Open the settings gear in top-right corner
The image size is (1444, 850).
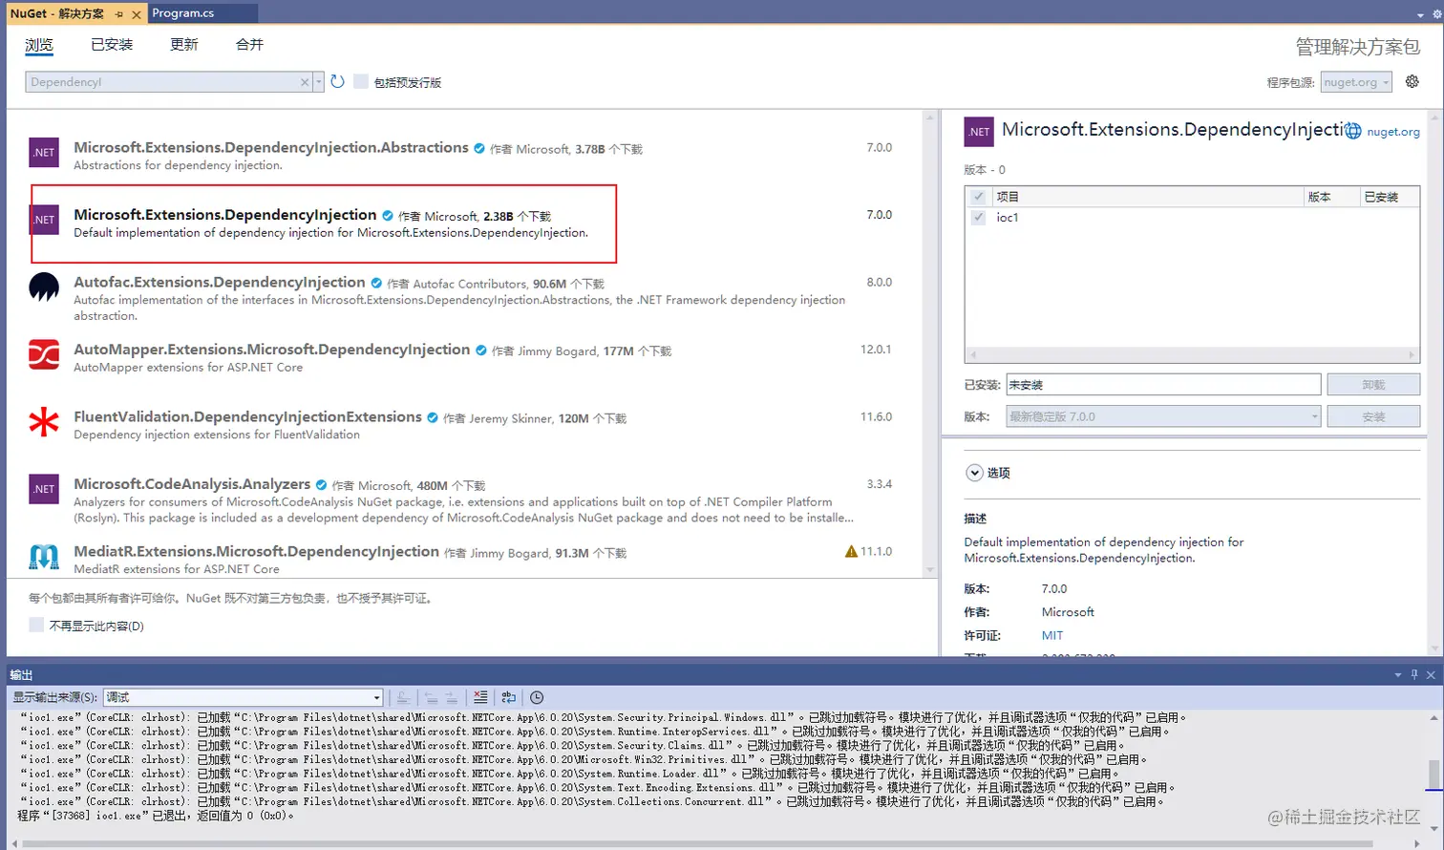point(1436,13)
